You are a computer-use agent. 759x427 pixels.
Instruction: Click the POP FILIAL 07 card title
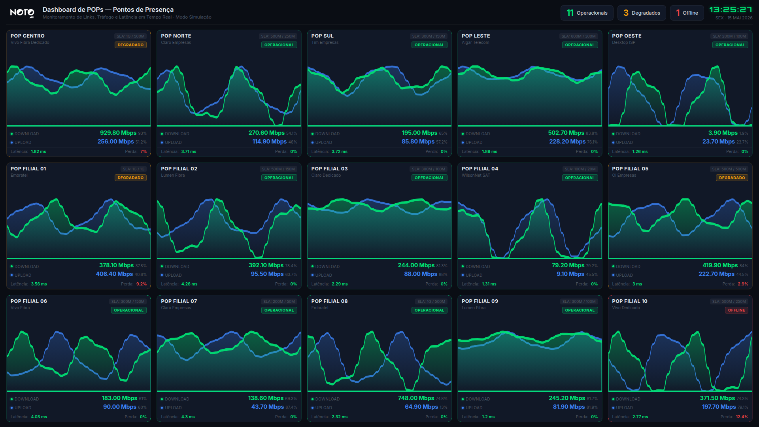(179, 301)
